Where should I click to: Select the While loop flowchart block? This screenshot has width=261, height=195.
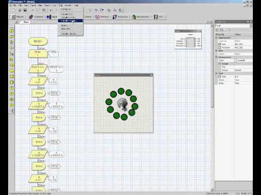38,54
